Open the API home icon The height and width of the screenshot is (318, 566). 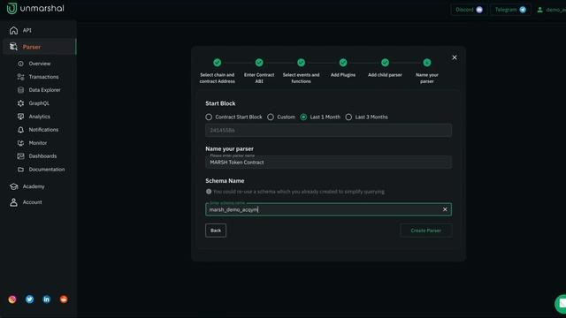[x=14, y=30]
